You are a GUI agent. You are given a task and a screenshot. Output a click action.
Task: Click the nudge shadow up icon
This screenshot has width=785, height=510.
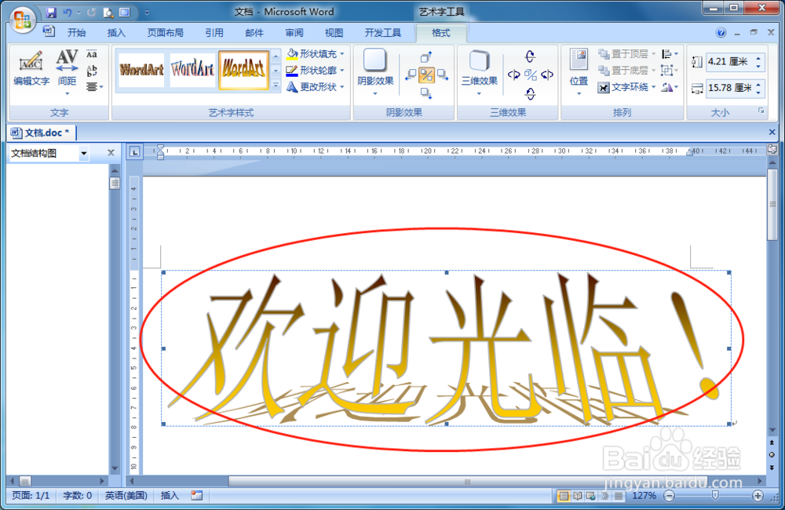(427, 56)
